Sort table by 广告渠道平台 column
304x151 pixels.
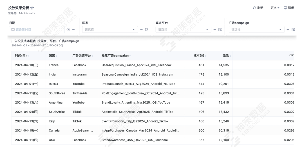[92, 56]
